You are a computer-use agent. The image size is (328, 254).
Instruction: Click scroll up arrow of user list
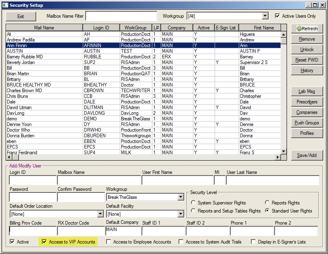click(284, 35)
